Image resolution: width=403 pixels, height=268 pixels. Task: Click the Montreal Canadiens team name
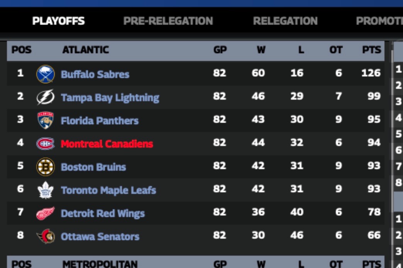point(107,144)
